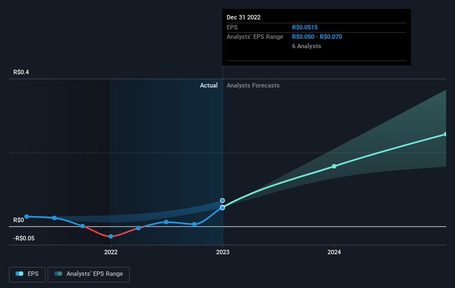This screenshot has height=288, width=455.
Task: Click the '6 Analysts' text in tooltip
Action: coord(306,46)
